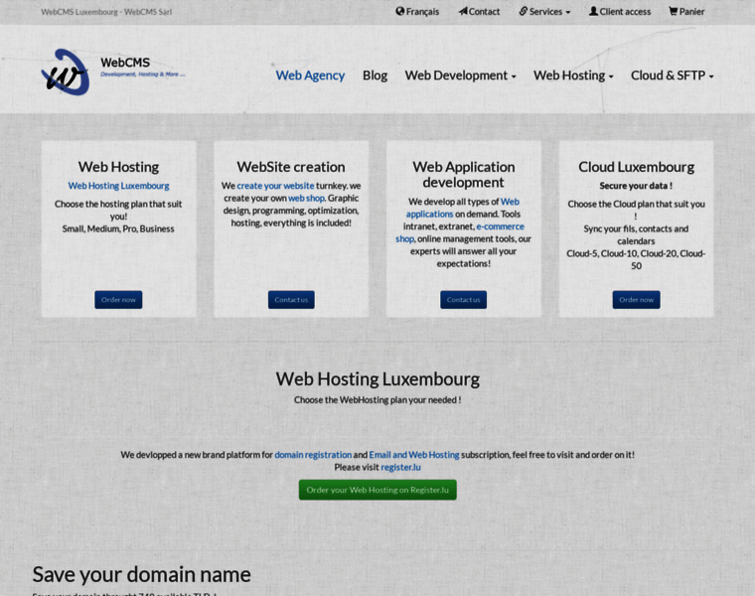The image size is (755, 596).
Task: Open Contact via paper plane icon
Action: pos(463,11)
